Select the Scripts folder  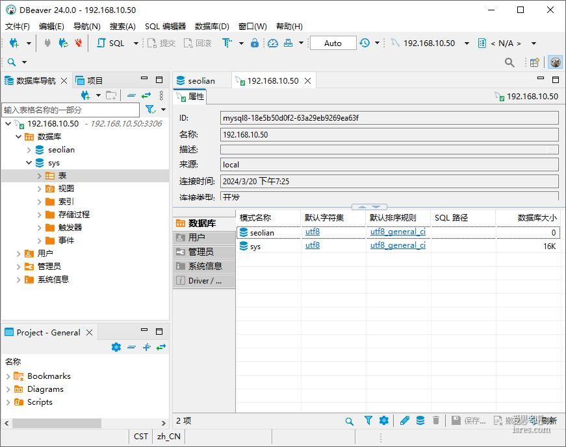pos(40,402)
